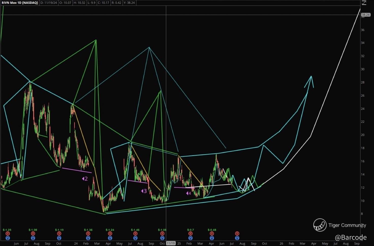The height and width of the screenshot is (246, 374).
Task: Open the red phone icon under $-0.7
Action: pos(190,234)
